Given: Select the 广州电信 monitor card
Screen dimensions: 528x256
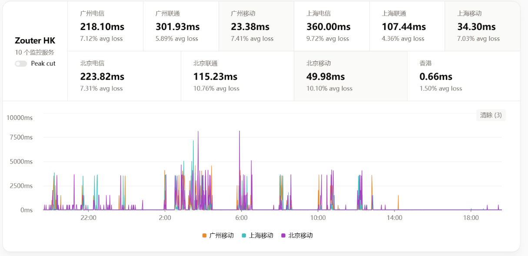Looking at the screenshot, I should [x=105, y=26].
